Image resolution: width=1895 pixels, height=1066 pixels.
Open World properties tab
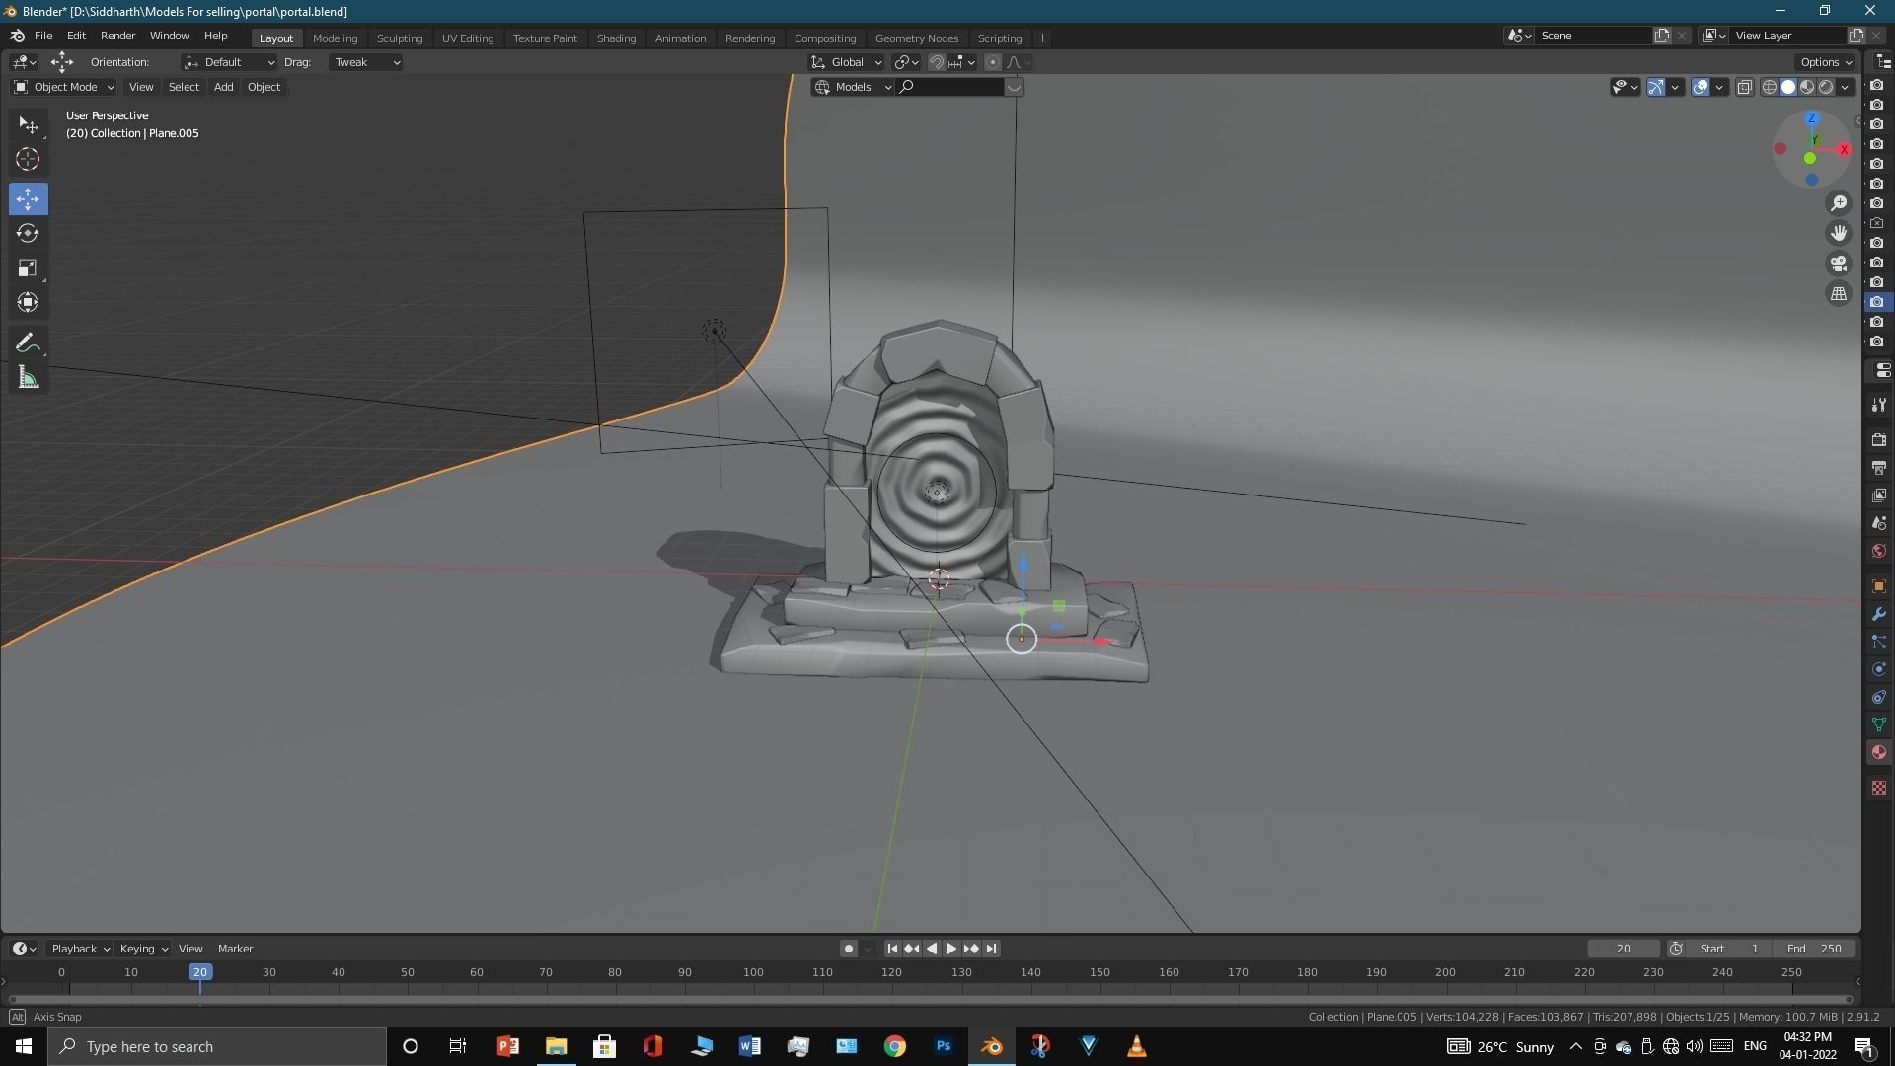[1879, 551]
